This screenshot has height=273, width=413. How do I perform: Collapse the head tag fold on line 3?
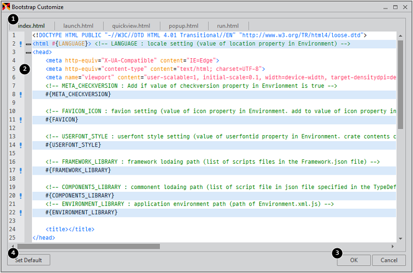[28, 52]
